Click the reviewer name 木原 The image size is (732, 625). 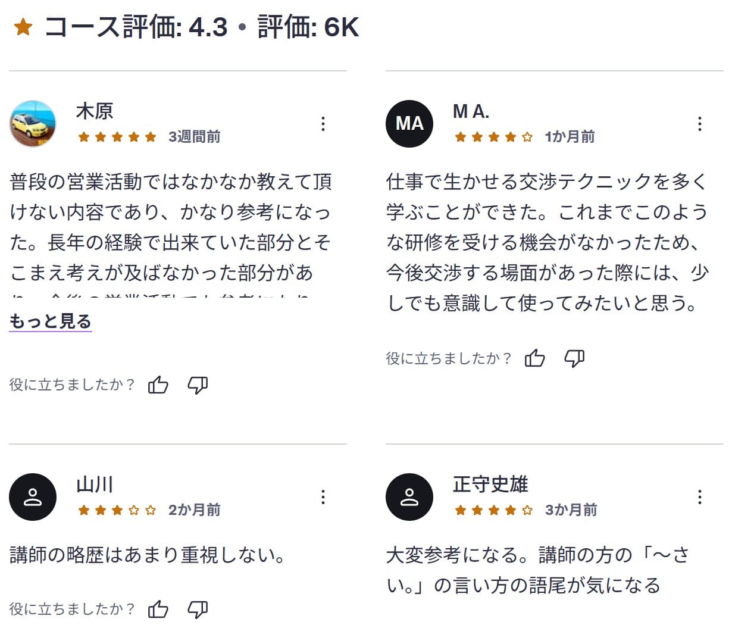pos(94,111)
